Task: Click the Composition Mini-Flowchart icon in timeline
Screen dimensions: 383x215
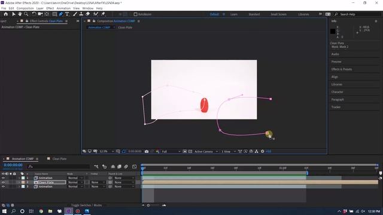Action: pos(96,167)
